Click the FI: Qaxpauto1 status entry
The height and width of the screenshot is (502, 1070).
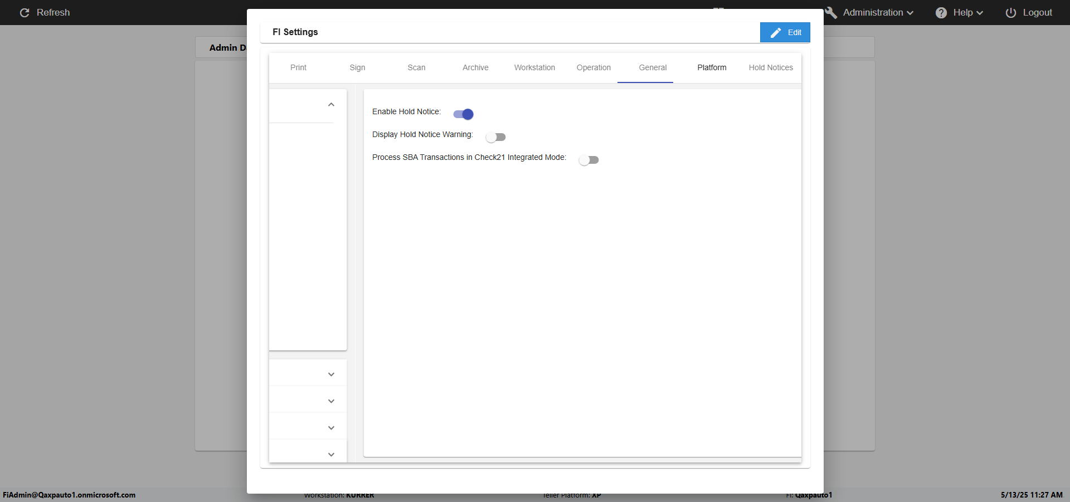(809, 495)
